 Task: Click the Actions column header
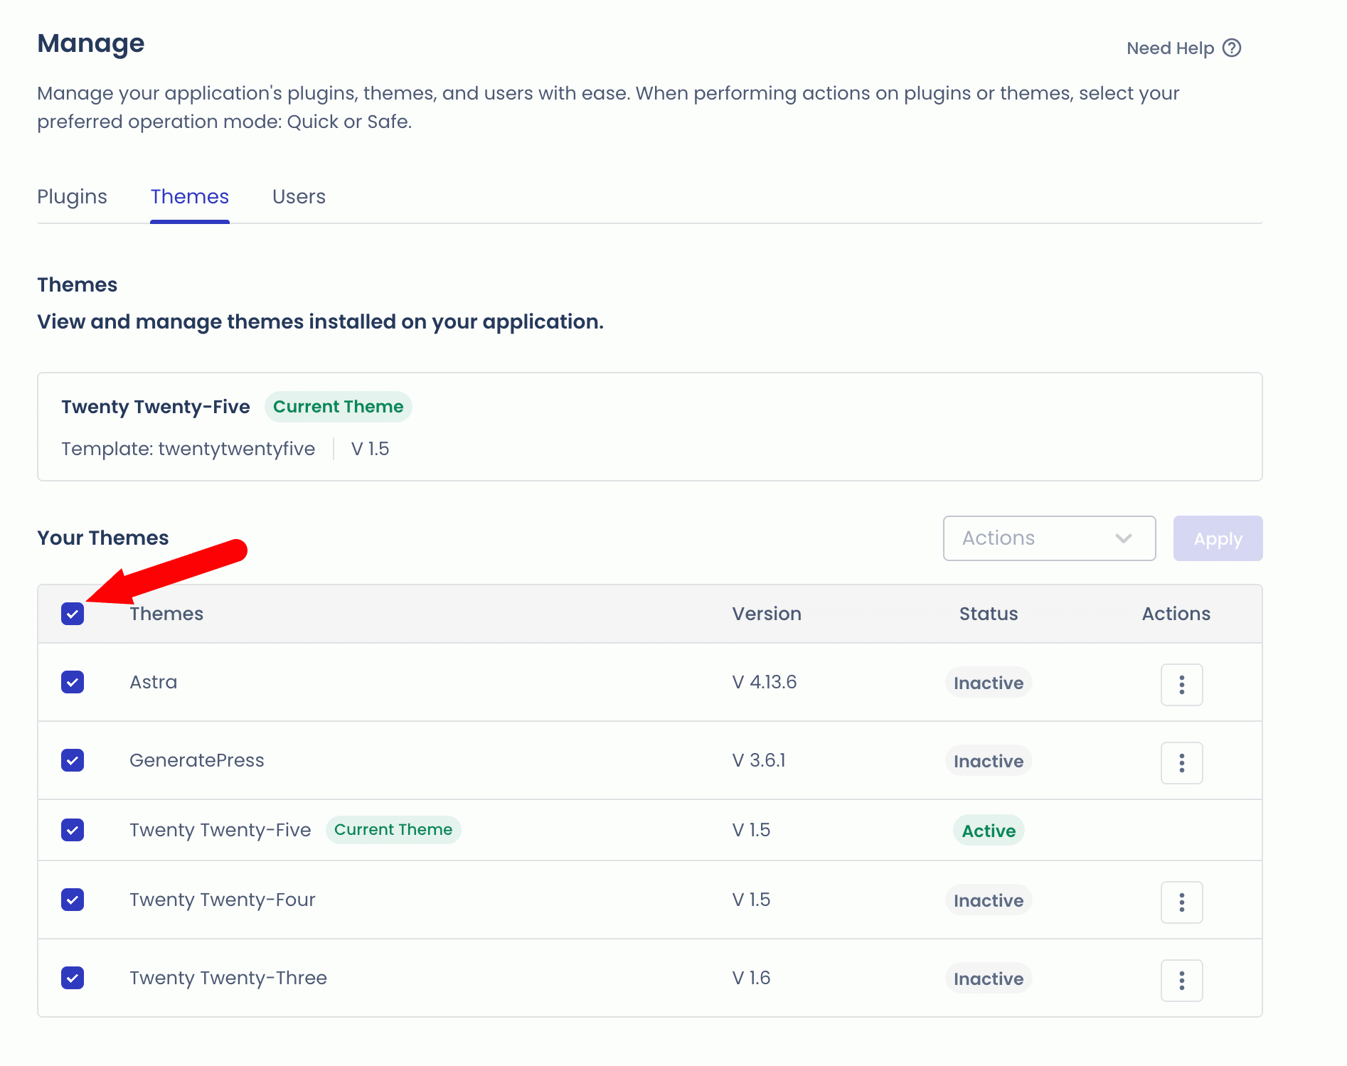tap(1176, 614)
